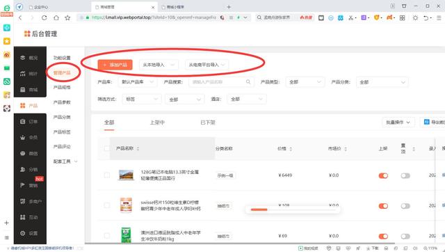Click the search magnifier in 产品搜索 box

pos(248,82)
